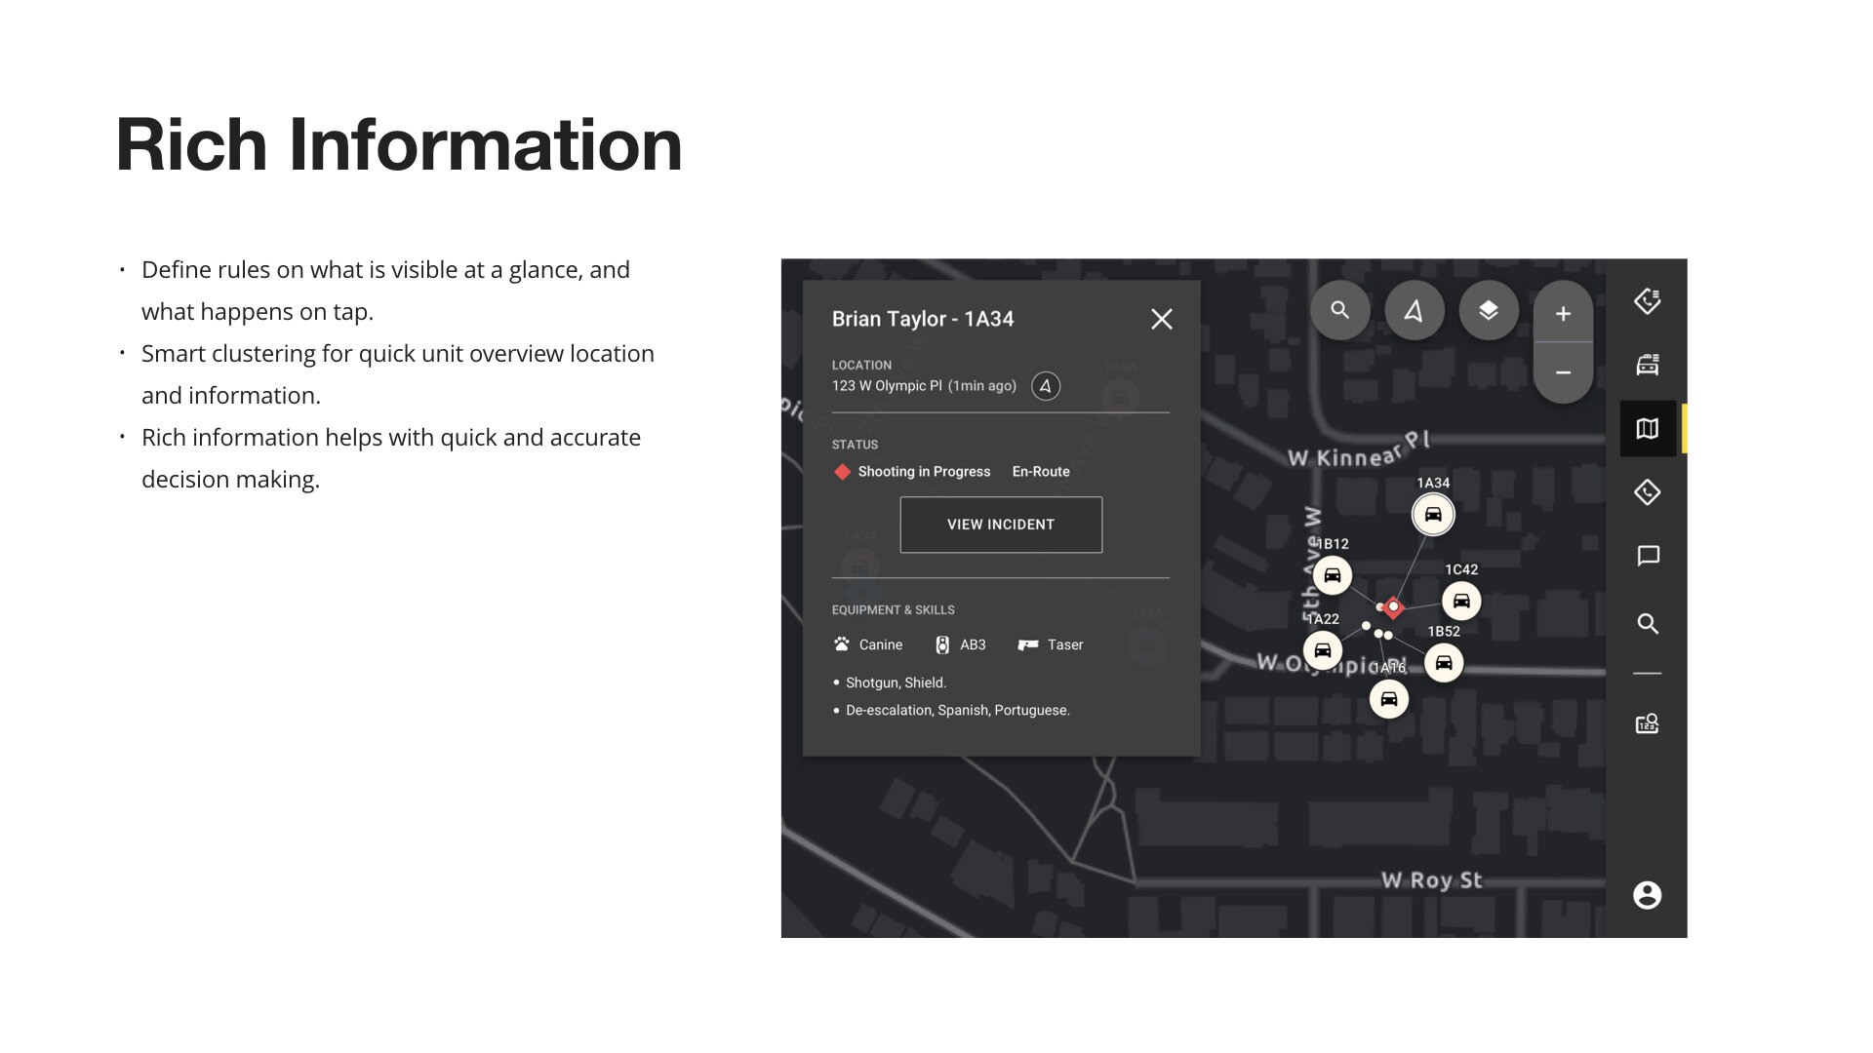Zoom in with the plus button
1873x1053 pixels.
pyautogui.click(x=1563, y=313)
